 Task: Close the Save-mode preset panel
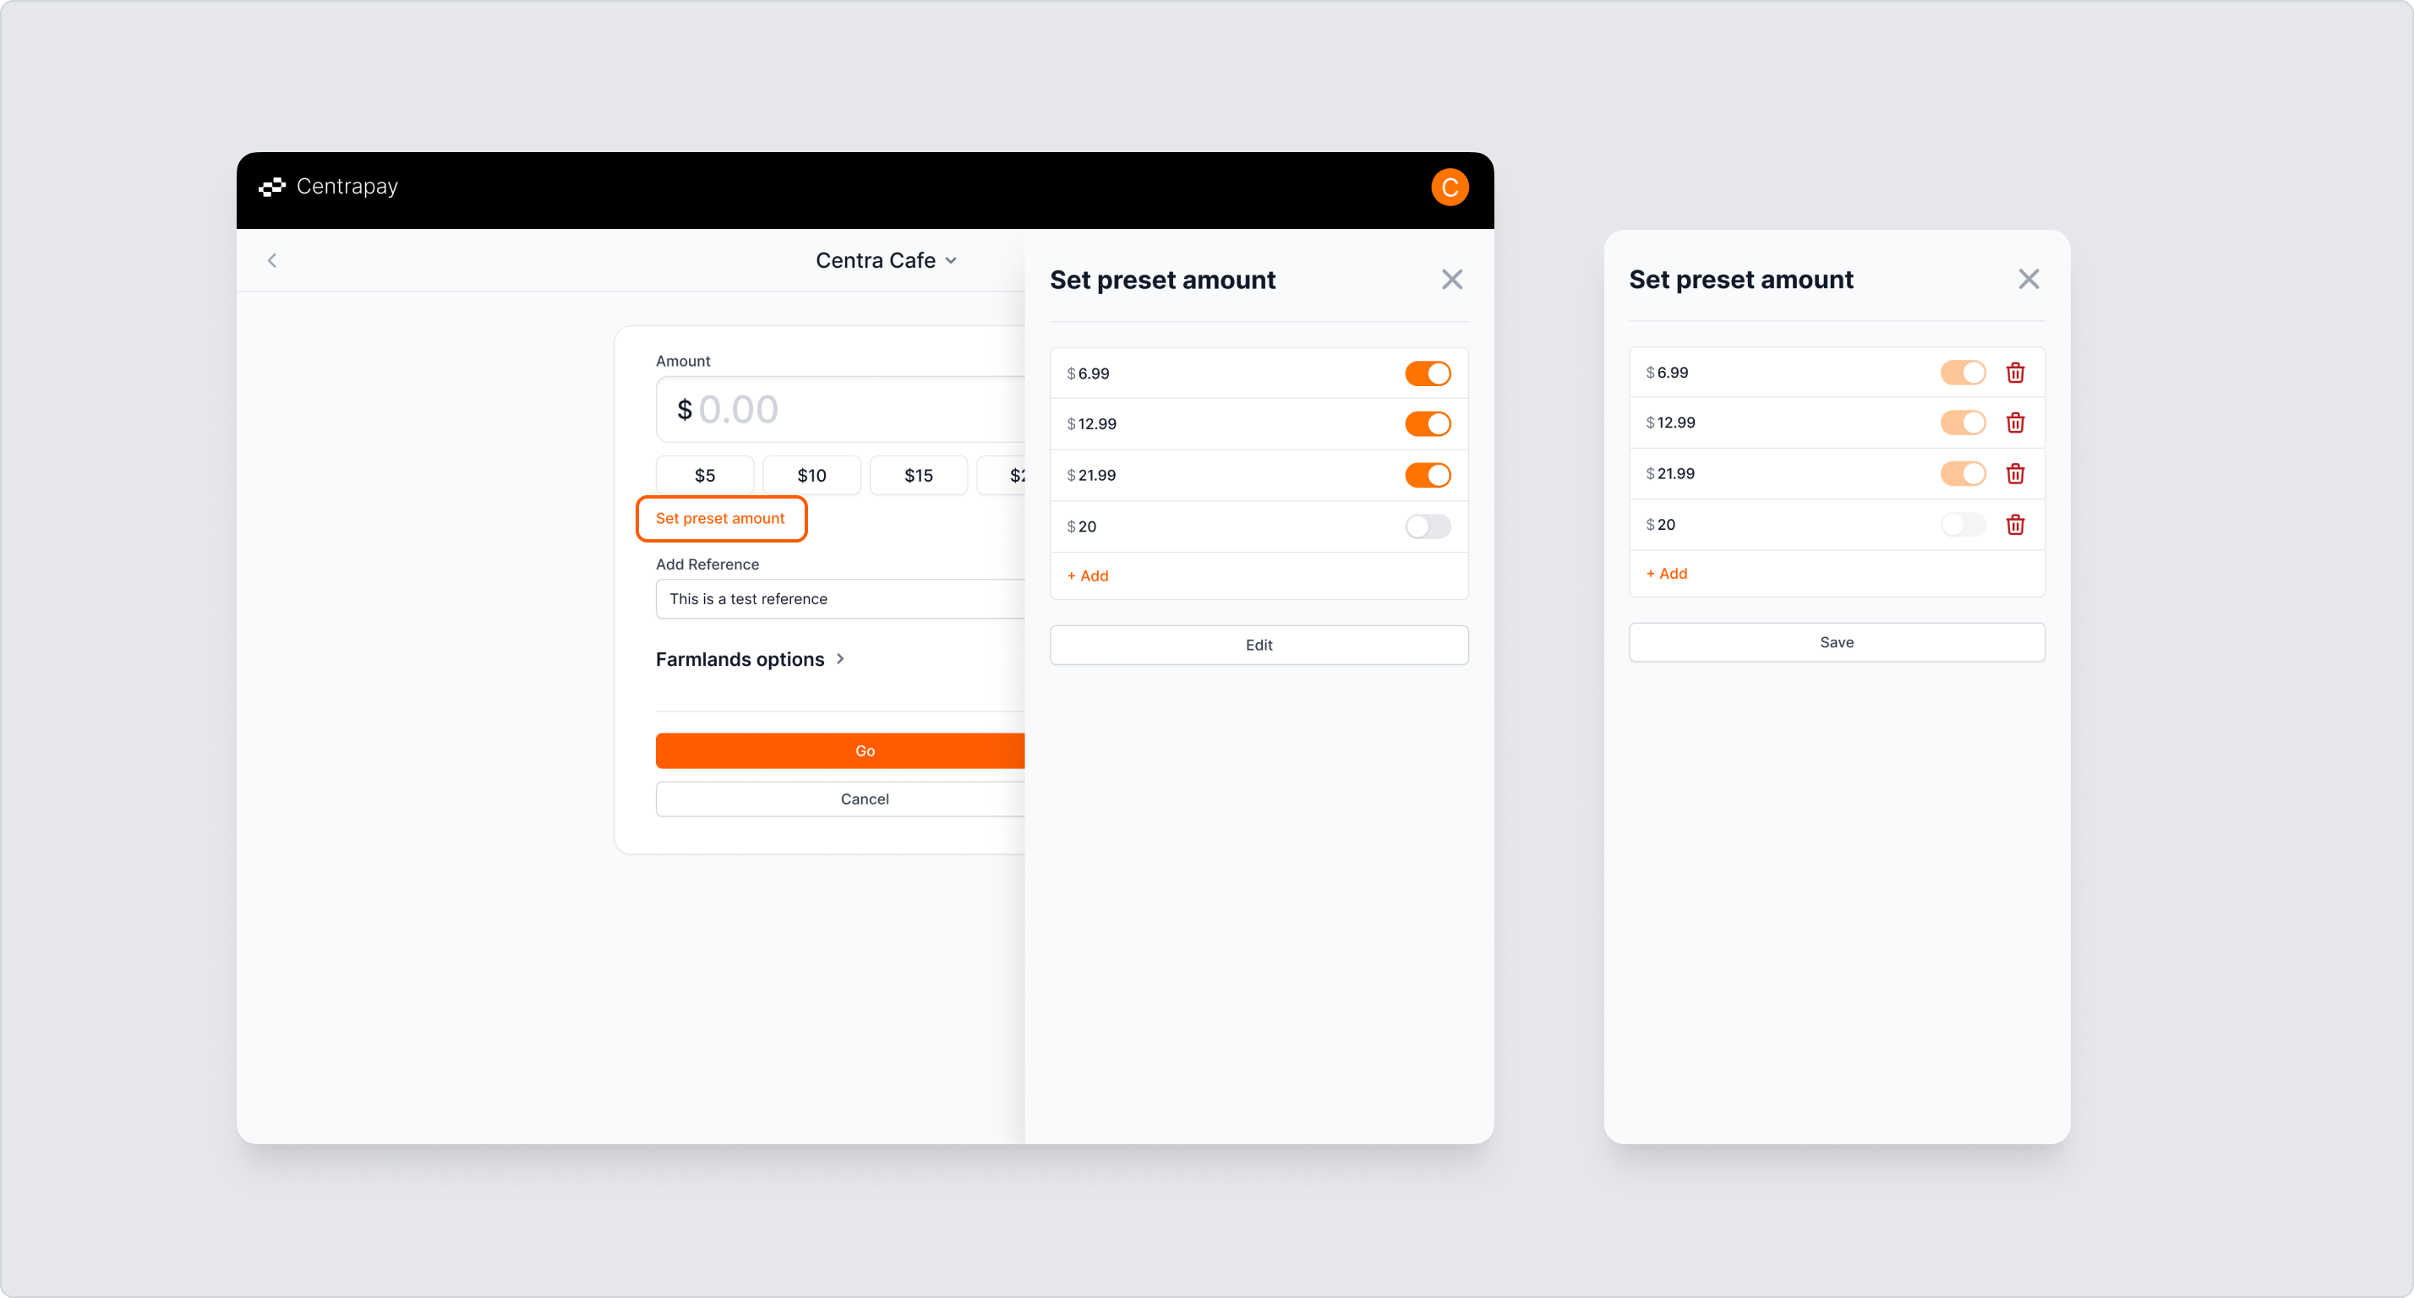2028,279
